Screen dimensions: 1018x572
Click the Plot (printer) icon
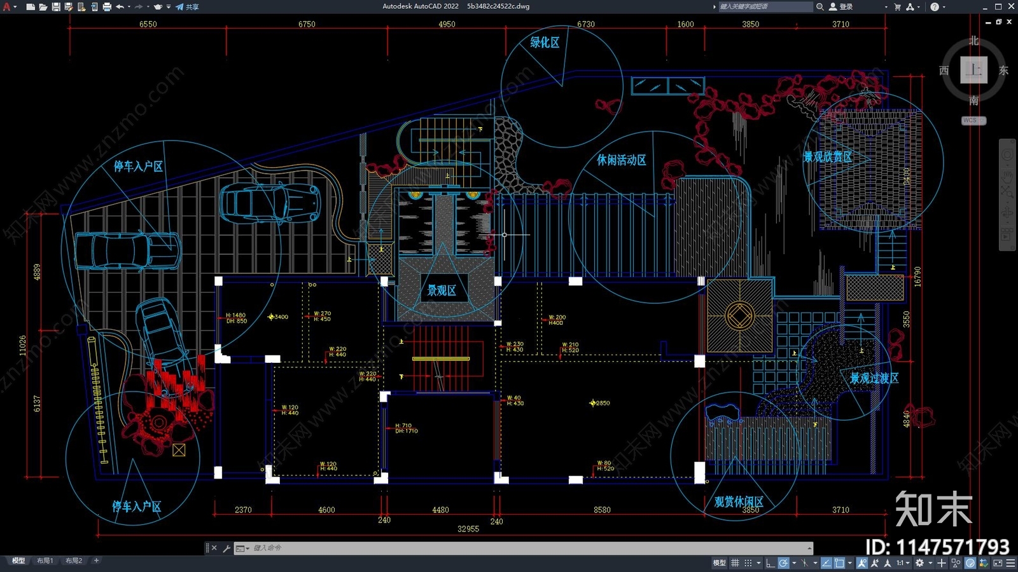point(107,7)
